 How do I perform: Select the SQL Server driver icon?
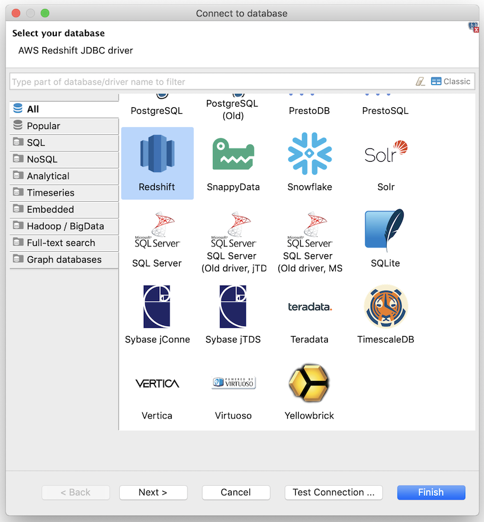coord(157,230)
